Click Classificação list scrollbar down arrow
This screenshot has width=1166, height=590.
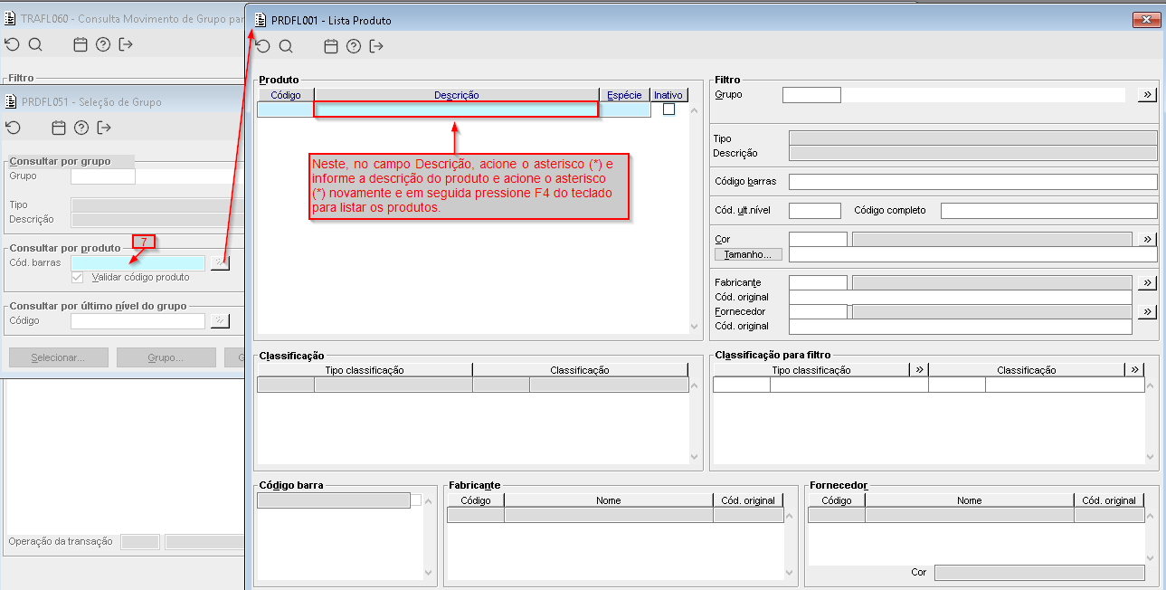pos(695,457)
